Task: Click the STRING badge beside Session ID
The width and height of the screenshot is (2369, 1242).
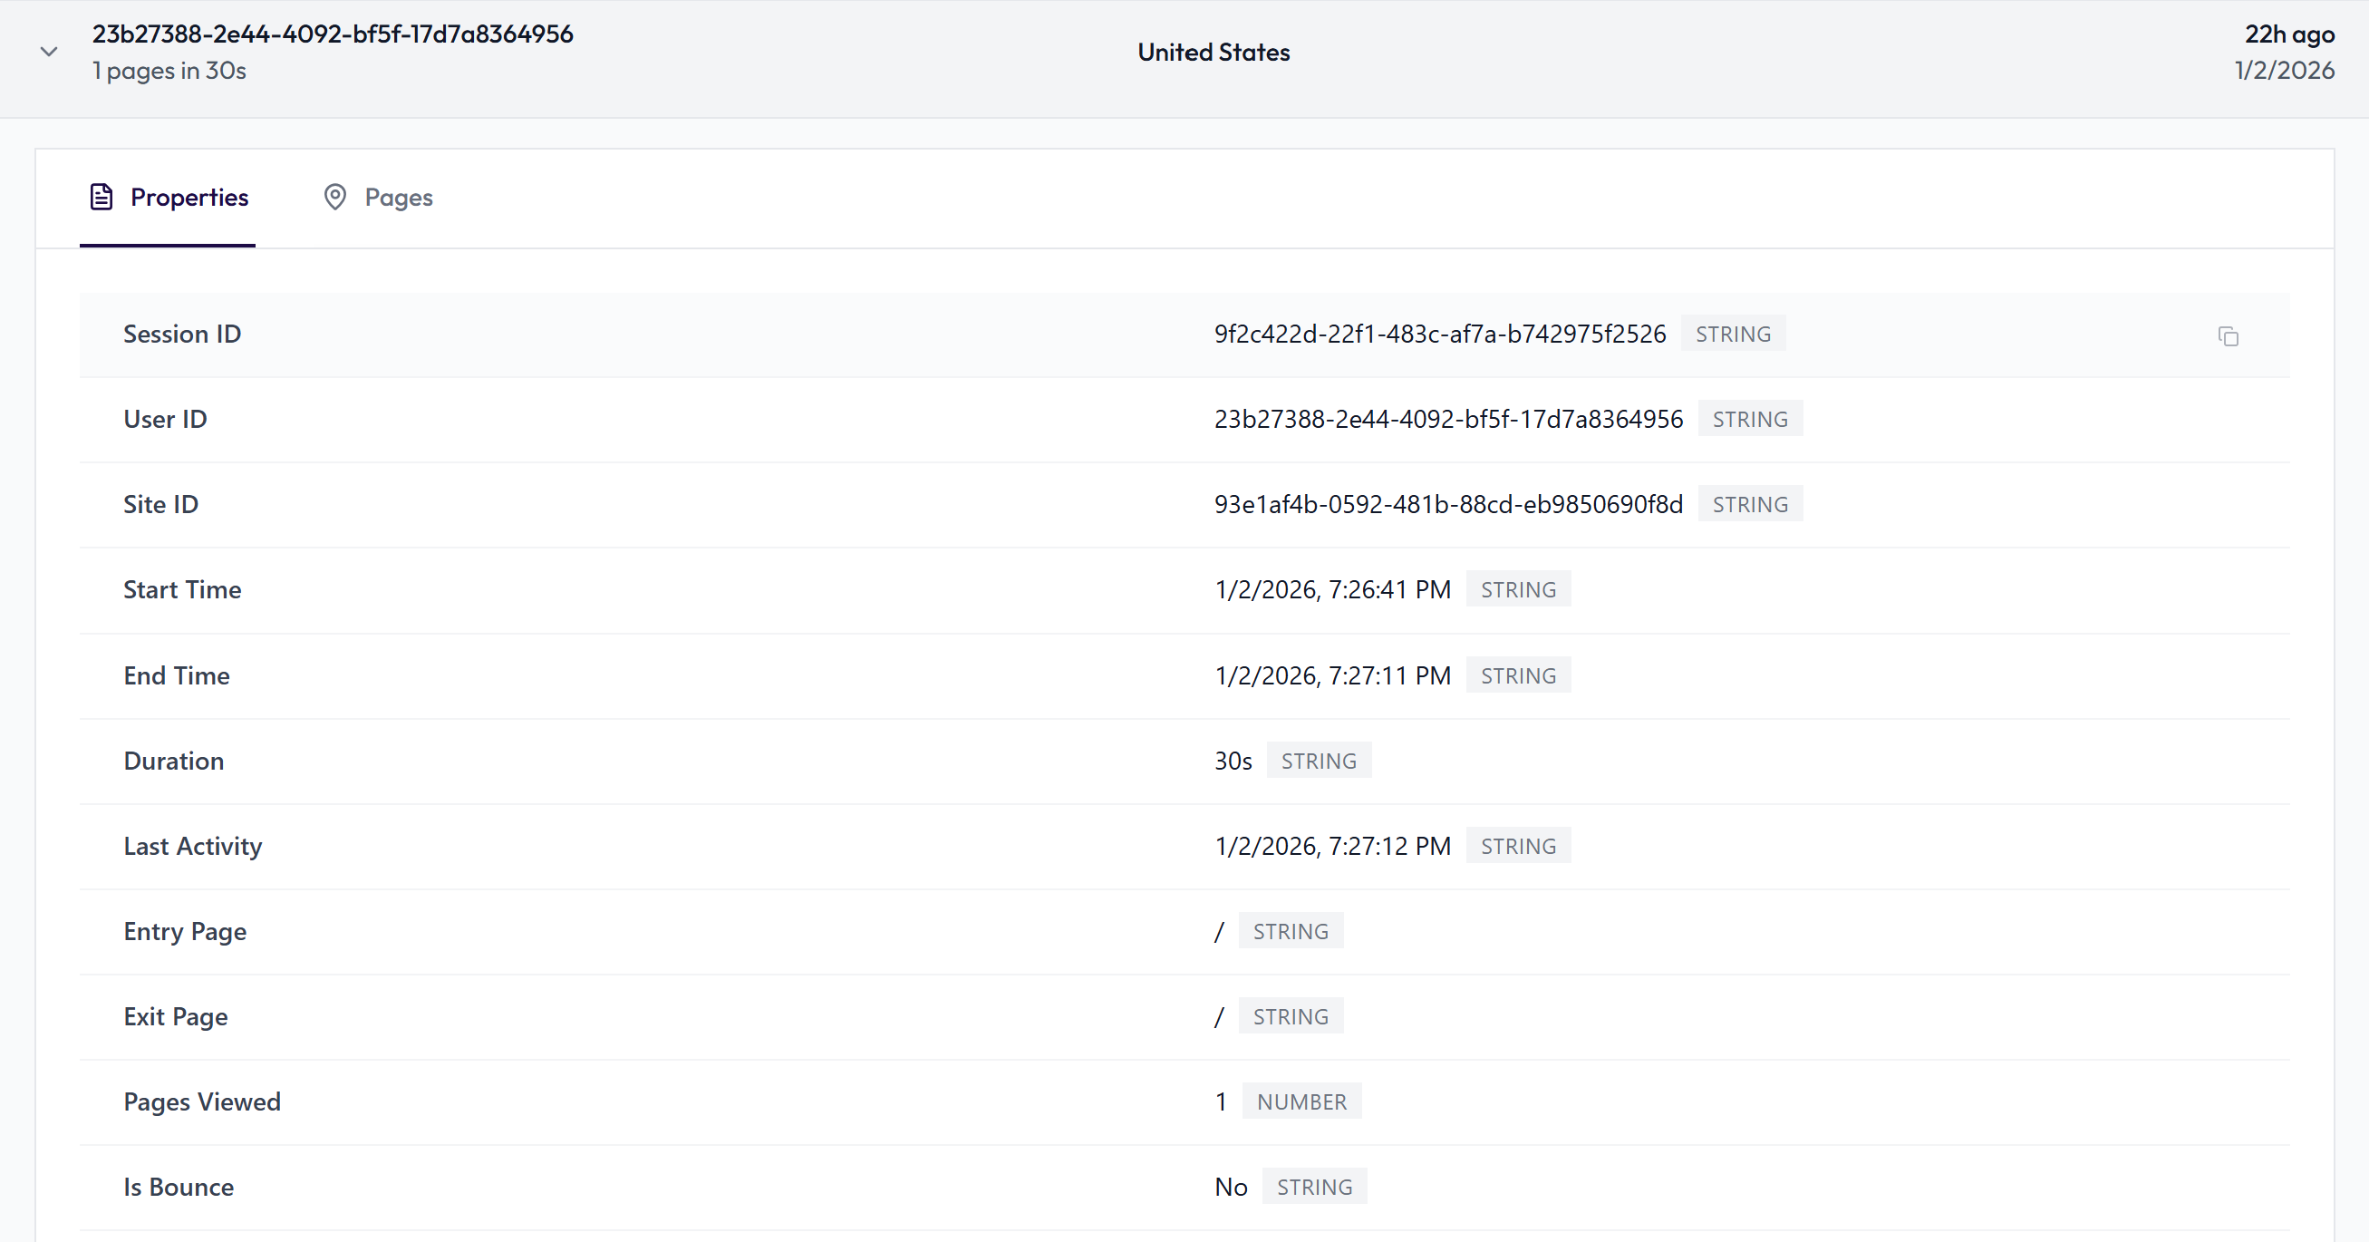Action: (x=1733, y=333)
